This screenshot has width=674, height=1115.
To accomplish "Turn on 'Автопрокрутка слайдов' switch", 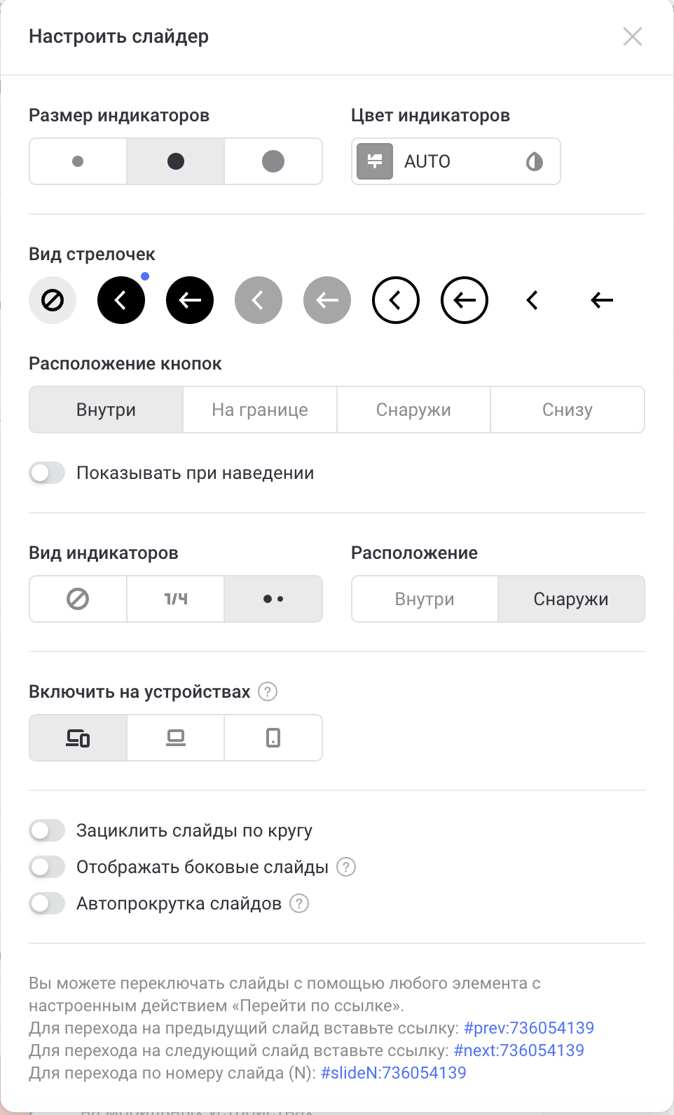I will coord(47,903).
